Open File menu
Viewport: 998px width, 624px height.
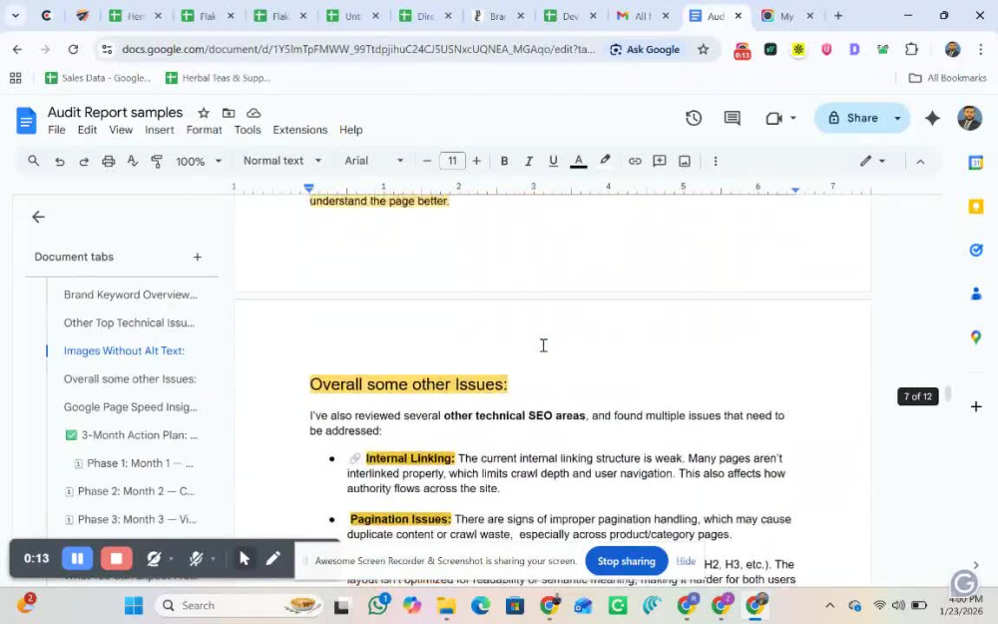click(x=57, y=130)
